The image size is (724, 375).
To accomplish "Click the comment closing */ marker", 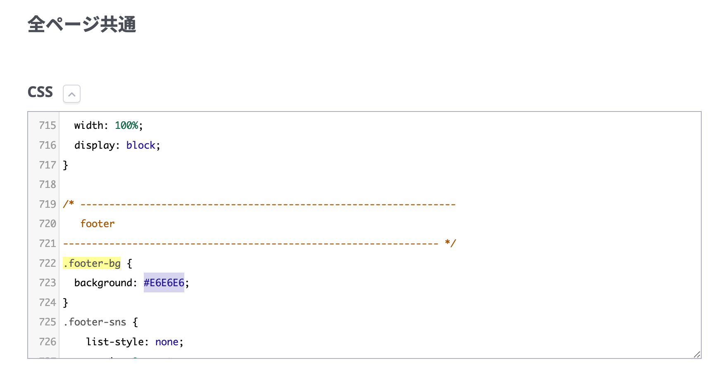I will coord(450,243).
